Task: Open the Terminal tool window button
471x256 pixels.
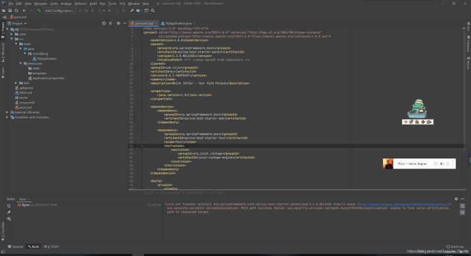Action: coord(16,247)
